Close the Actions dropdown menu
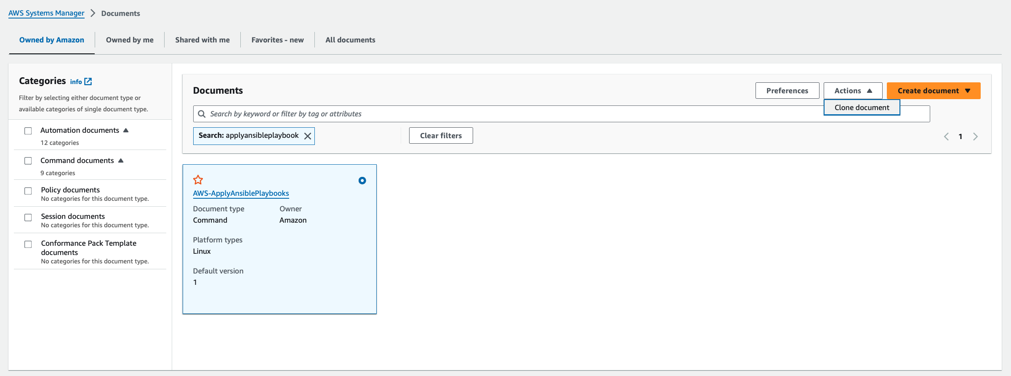Viewport: 1011px width, 376px height. tap(853, 91)
